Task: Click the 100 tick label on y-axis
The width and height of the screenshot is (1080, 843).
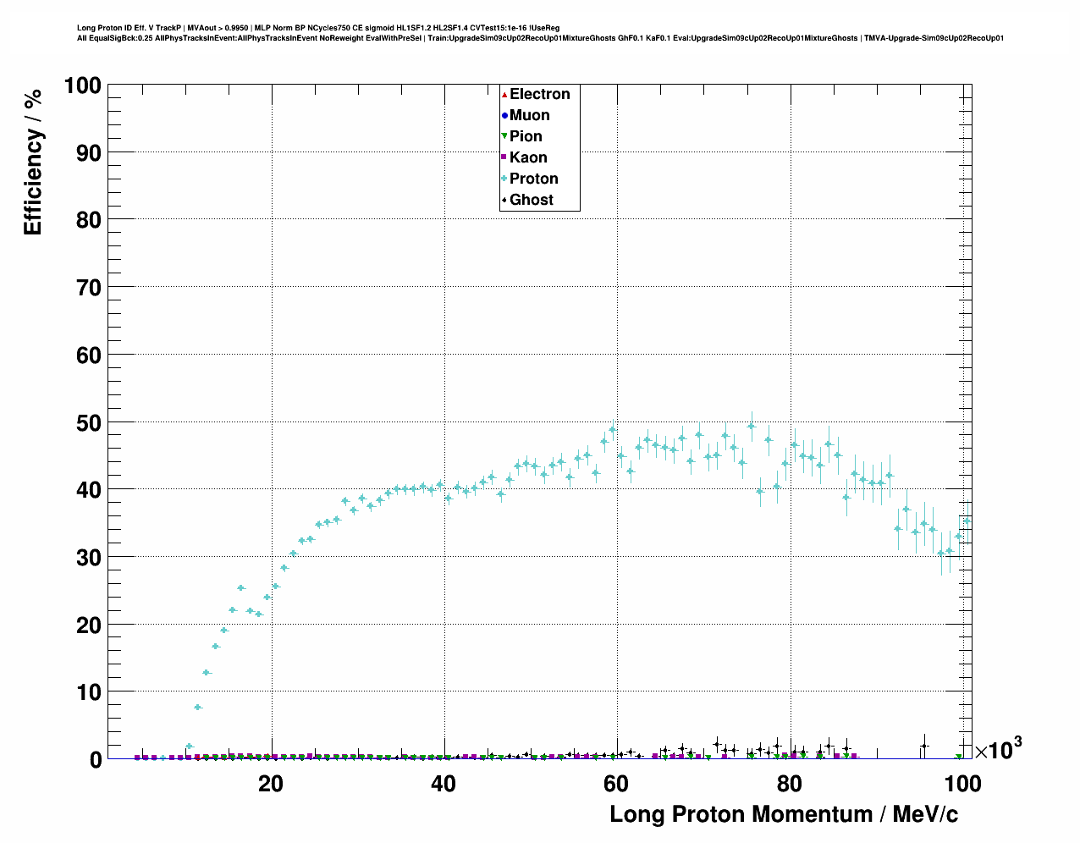Action: 81,85
